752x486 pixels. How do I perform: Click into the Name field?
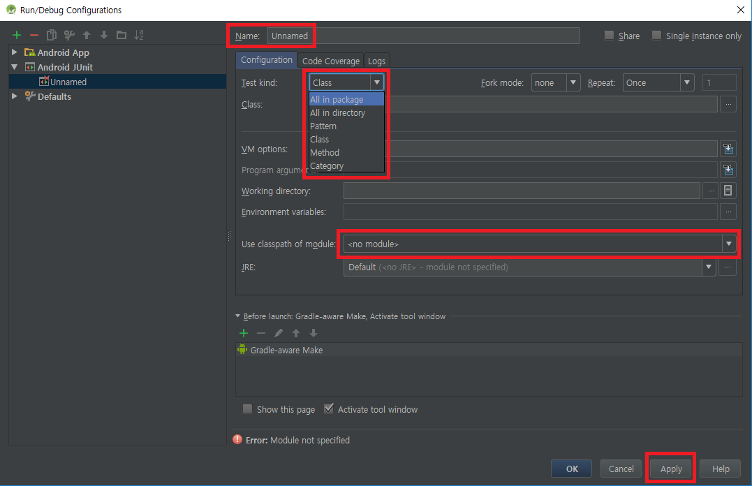click(423, 36)
